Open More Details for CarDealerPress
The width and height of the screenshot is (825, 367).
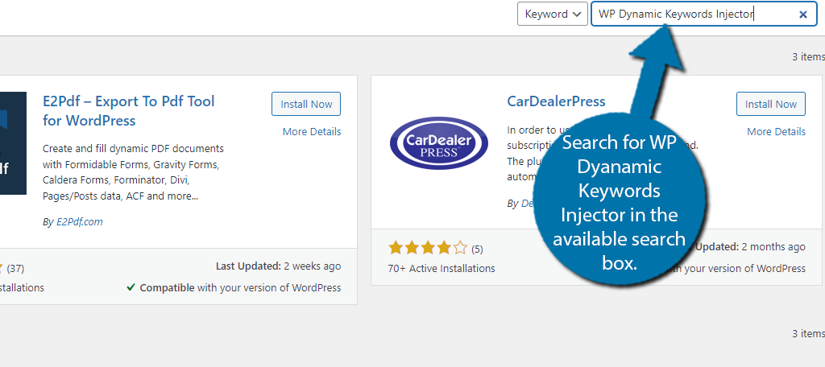click(x=776, y=131)
